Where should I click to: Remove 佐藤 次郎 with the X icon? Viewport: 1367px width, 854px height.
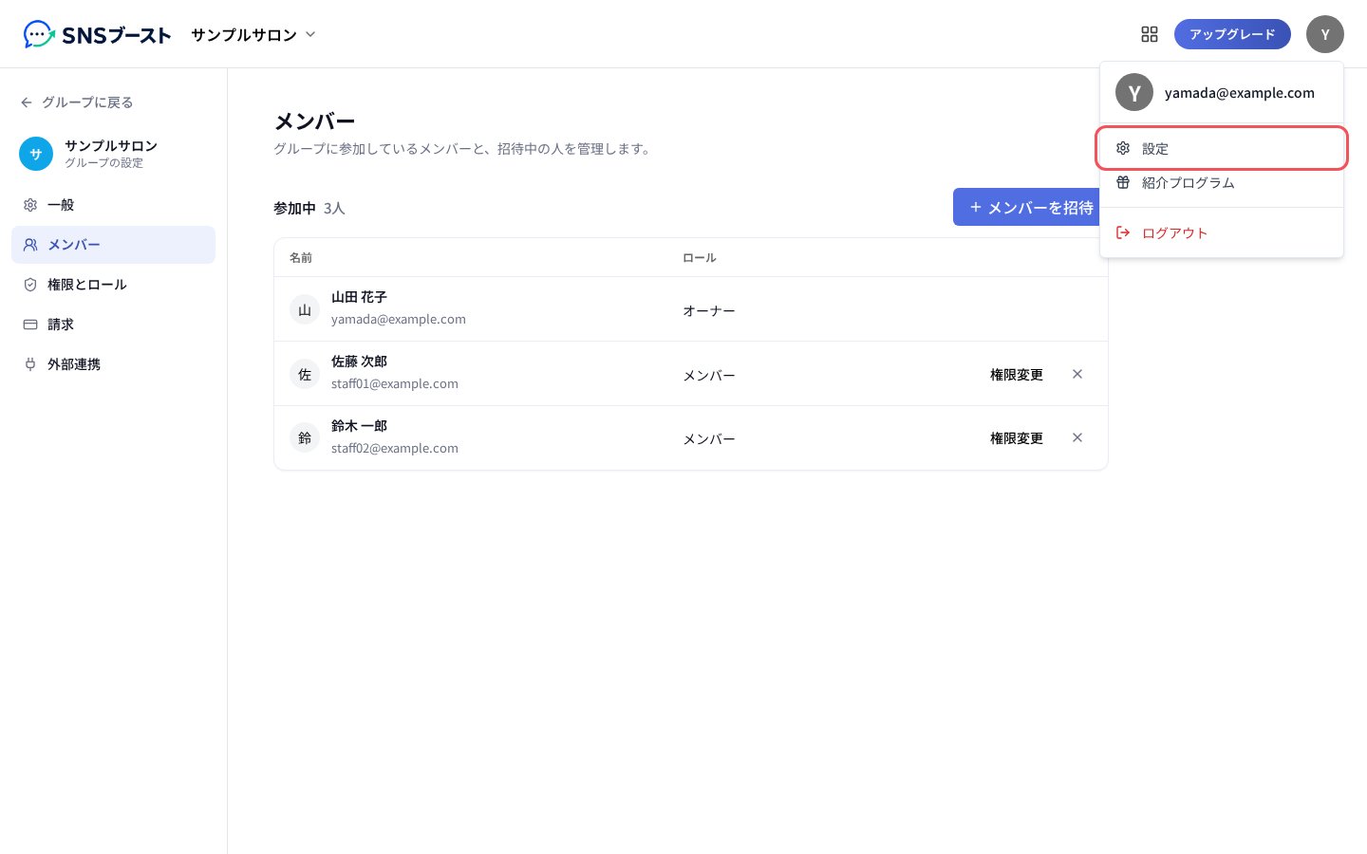coord(1077,374)
